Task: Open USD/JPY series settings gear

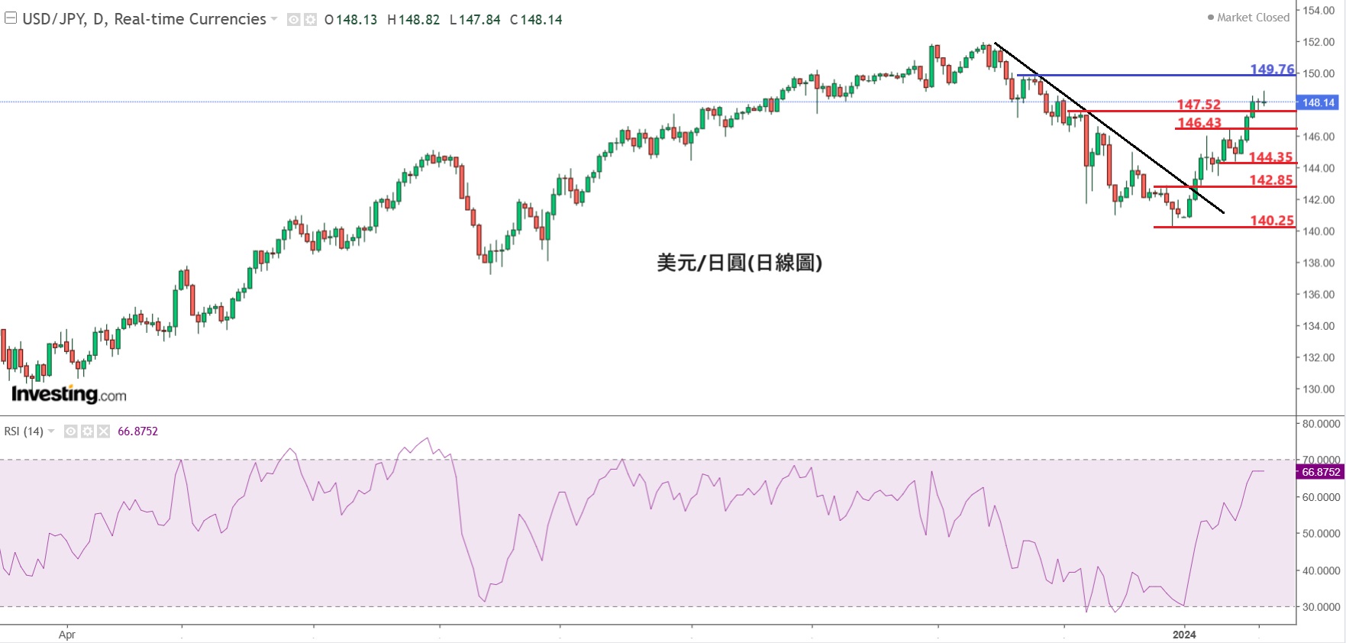Action: [310, 20]
